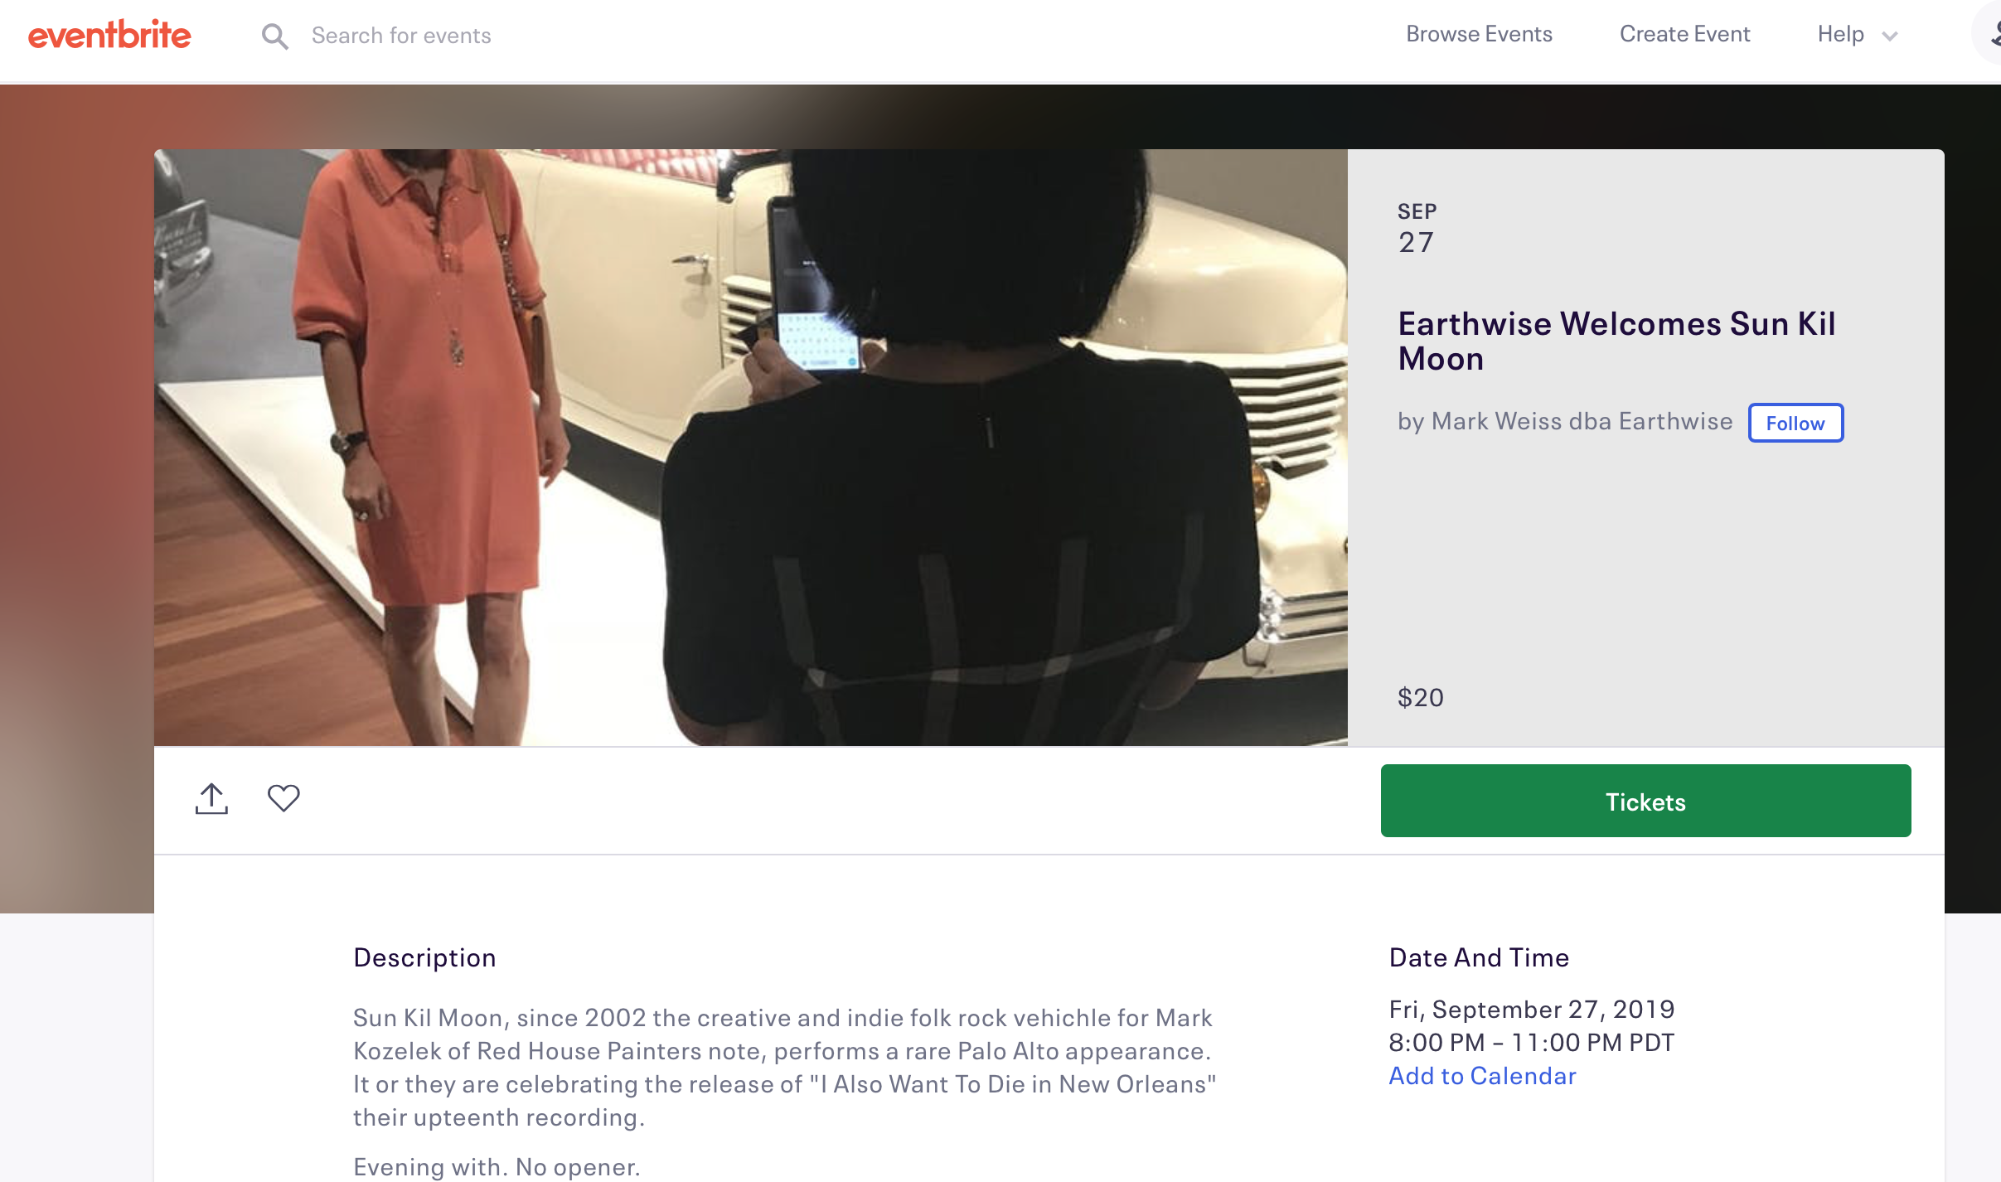Click the SEP 27 date badge

[1417, 229]
